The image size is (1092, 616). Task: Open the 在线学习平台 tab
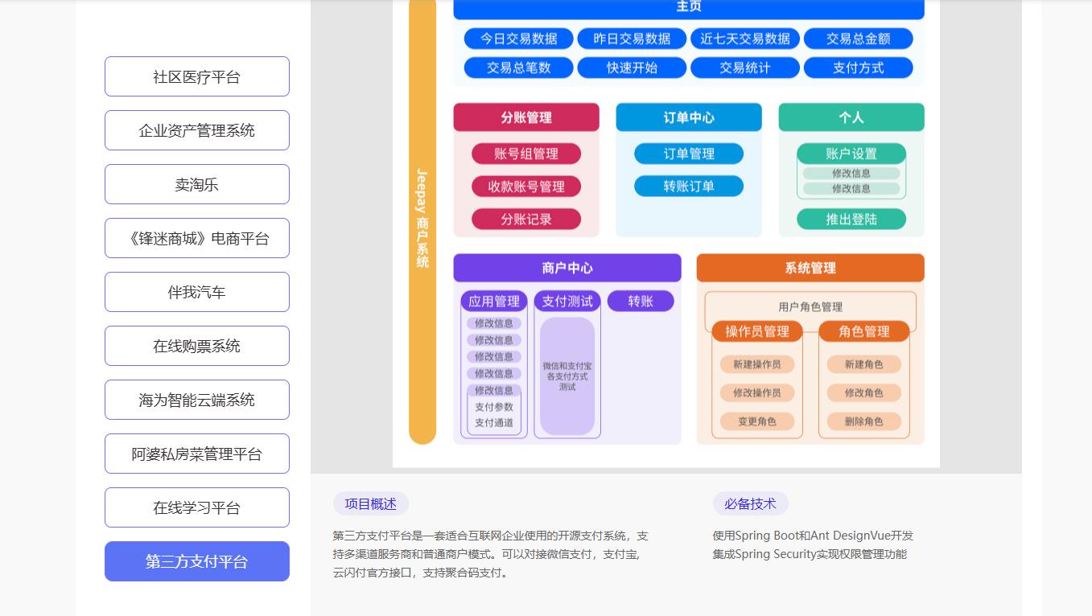(x=196, y=507)
